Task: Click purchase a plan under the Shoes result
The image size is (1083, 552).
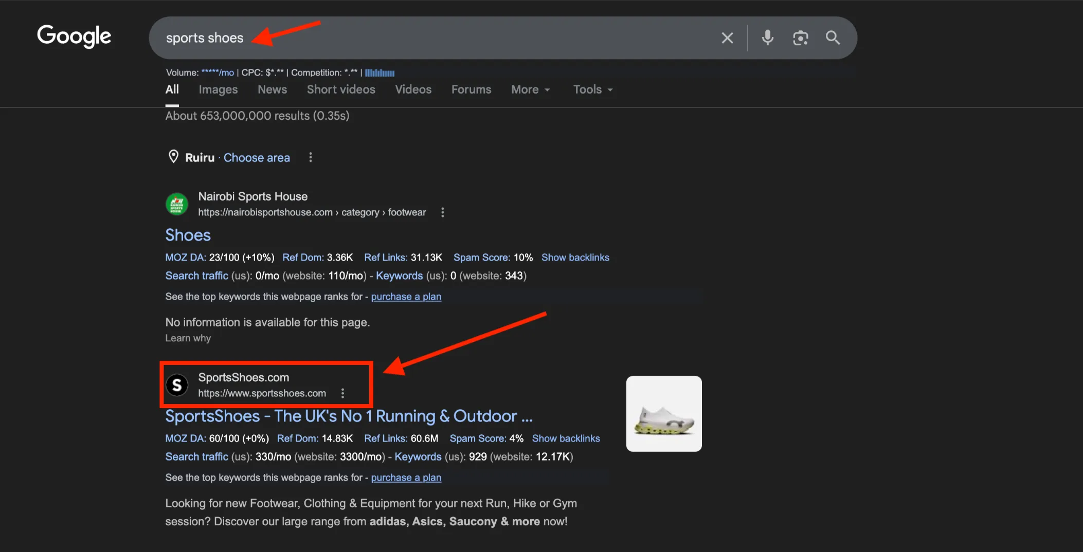Action: 406,297
